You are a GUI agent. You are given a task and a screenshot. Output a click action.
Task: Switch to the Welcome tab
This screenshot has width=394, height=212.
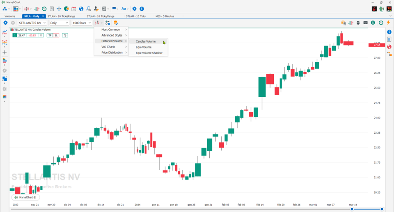click(10, 16)
